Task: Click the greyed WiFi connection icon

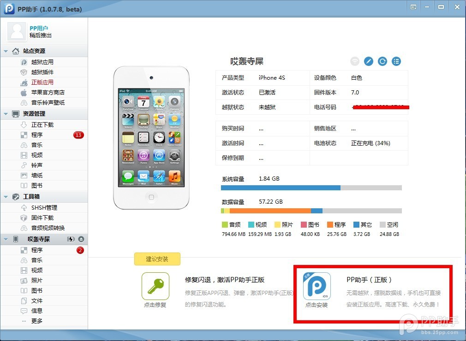Action: 354,61
